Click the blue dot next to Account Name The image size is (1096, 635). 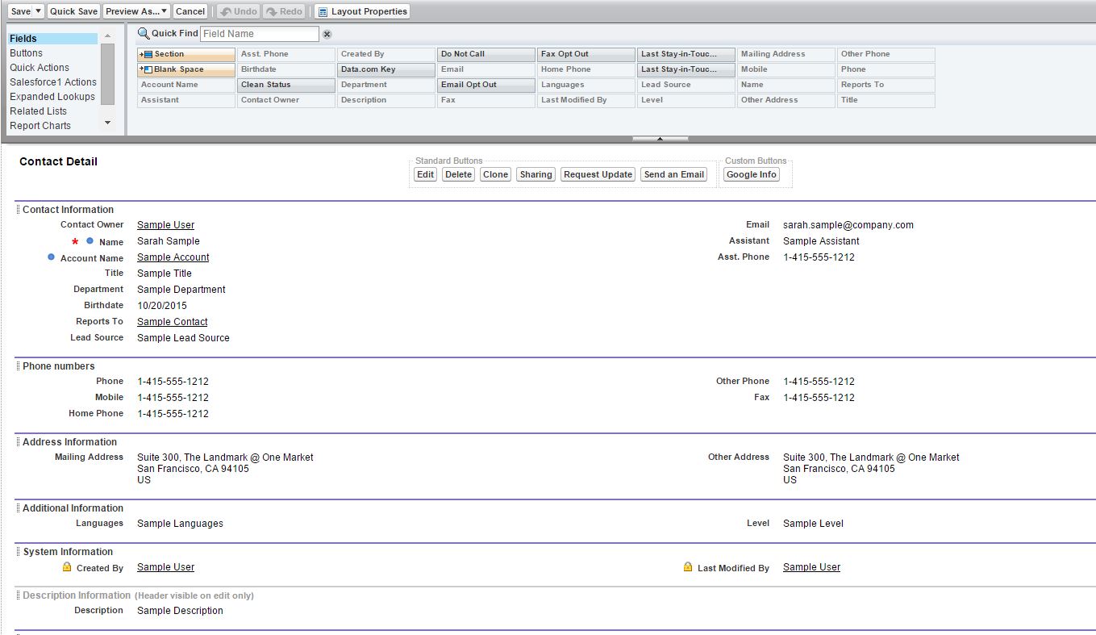(52, 257)
